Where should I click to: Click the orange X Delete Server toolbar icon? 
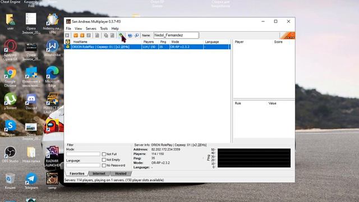(x=82, y=35)
